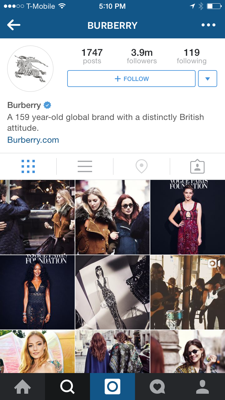Tap the blue verified badge

pyautogui.click(x=47, y=105)
